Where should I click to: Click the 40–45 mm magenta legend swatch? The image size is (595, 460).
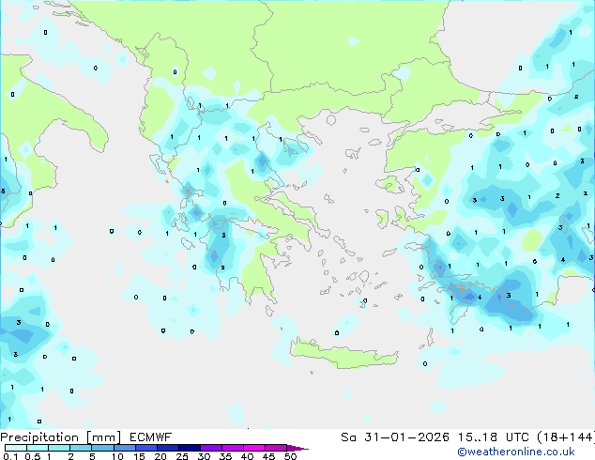point(254,448)
